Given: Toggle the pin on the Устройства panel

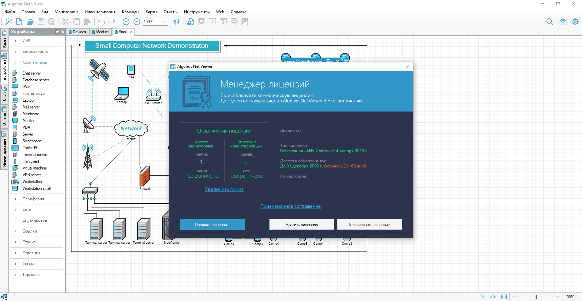Looking at the screenshot, I should (57, 32).
